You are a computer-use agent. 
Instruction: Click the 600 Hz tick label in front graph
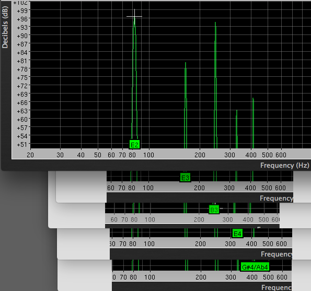pyautogui.click(x=281, y=155)
